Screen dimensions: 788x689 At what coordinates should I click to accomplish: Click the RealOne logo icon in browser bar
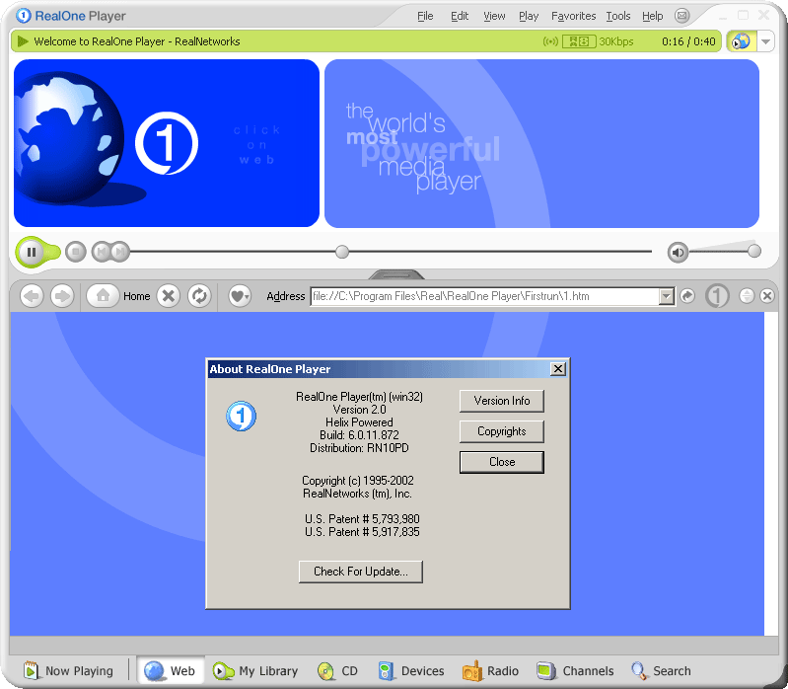pos(717,296)
